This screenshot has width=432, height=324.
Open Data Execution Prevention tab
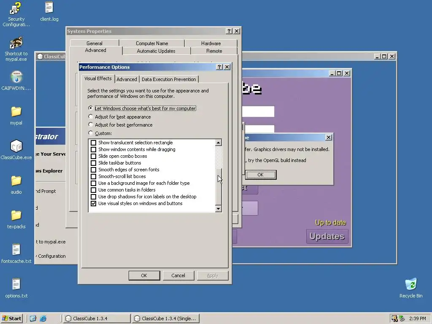click(169, 79)
